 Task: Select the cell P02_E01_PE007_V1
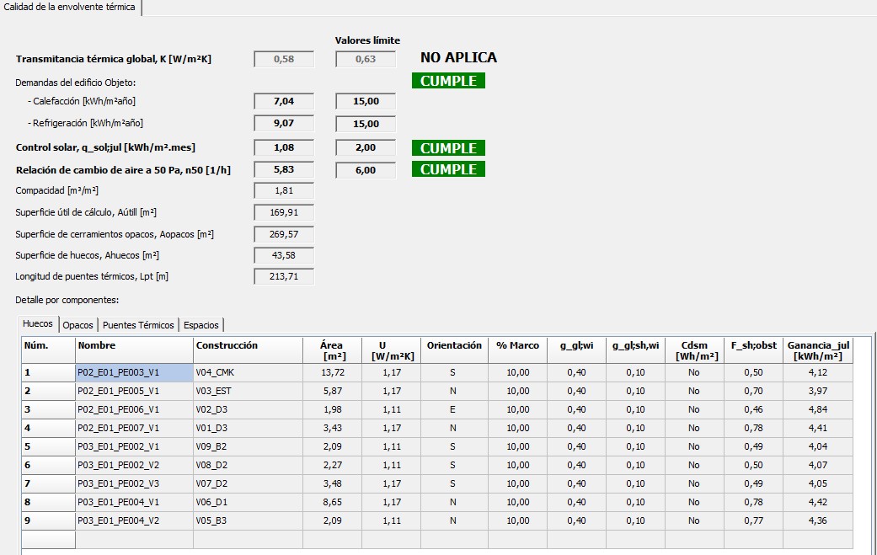(x=134, y=428)
